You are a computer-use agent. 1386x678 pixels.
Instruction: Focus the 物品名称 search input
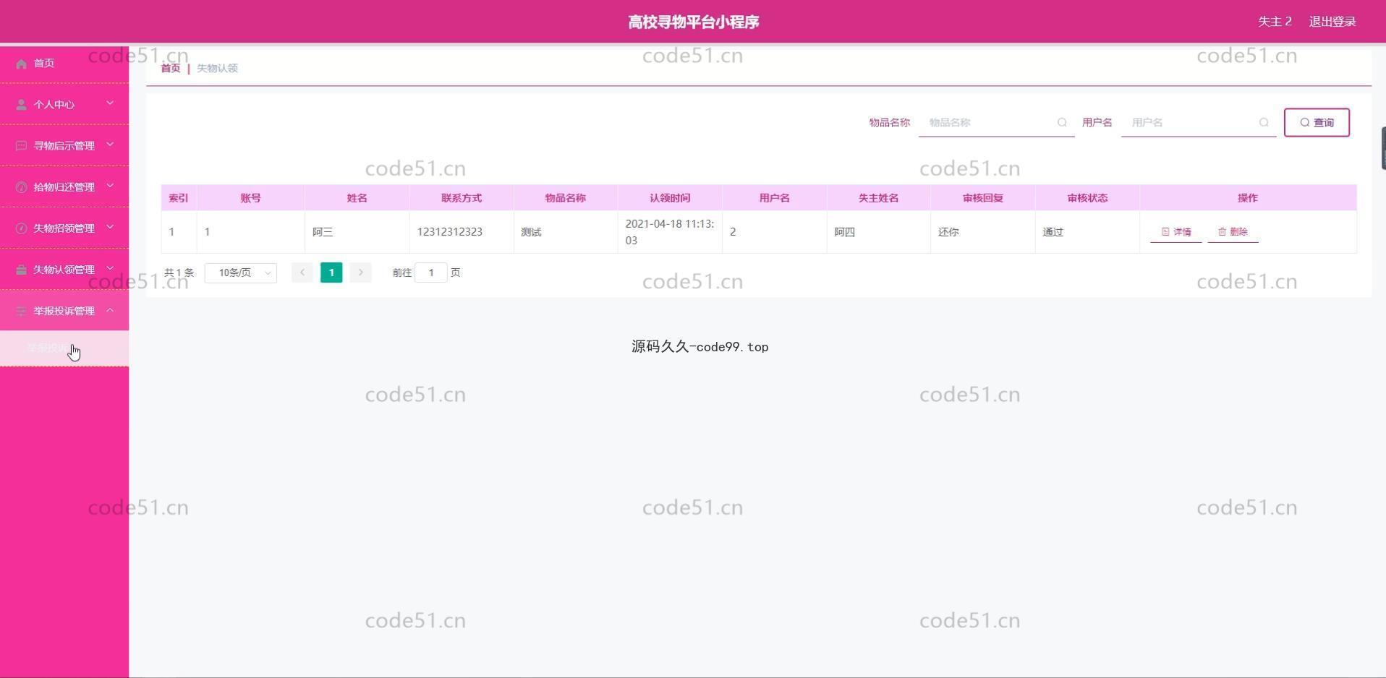pyautogui.click(x=996, y=123)
